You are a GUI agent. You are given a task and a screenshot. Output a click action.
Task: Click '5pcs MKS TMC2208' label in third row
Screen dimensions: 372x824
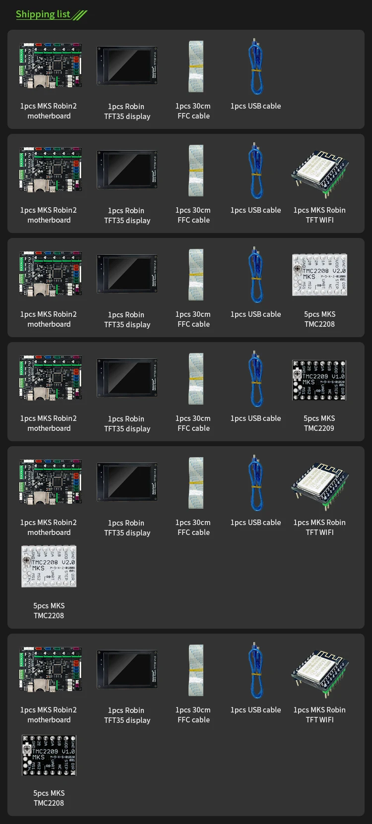[319, 319]
